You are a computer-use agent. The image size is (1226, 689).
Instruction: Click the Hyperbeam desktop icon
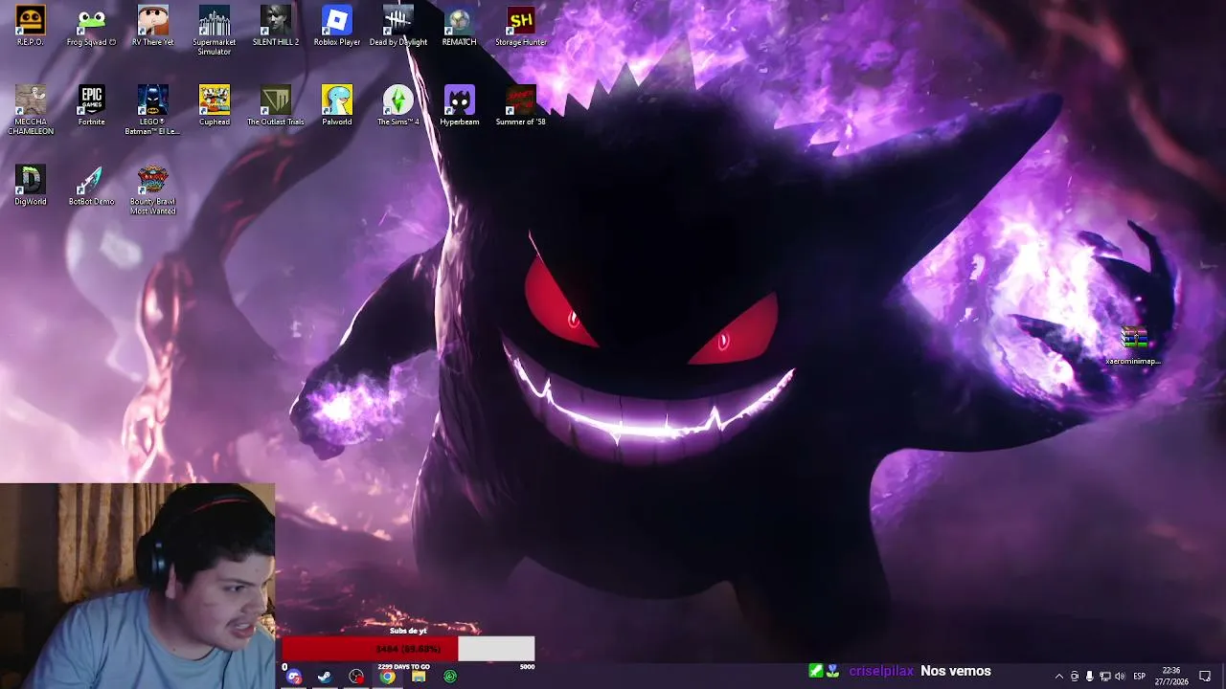(460, 105)
